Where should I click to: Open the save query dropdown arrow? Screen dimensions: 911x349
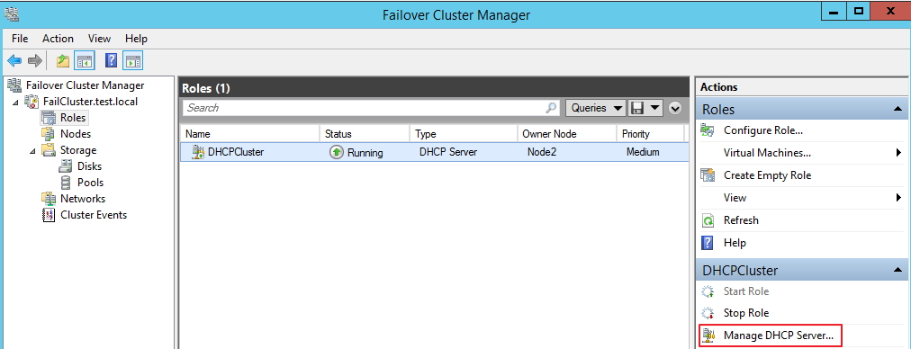tap(655, 107)
